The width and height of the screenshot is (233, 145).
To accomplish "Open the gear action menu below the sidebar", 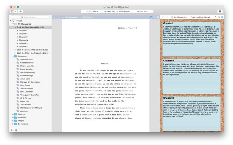I will tap(17, 130).
